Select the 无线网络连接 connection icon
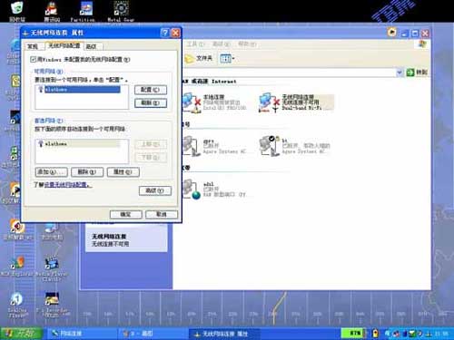Screen dimensions: 454x340 tap(269, 102)
